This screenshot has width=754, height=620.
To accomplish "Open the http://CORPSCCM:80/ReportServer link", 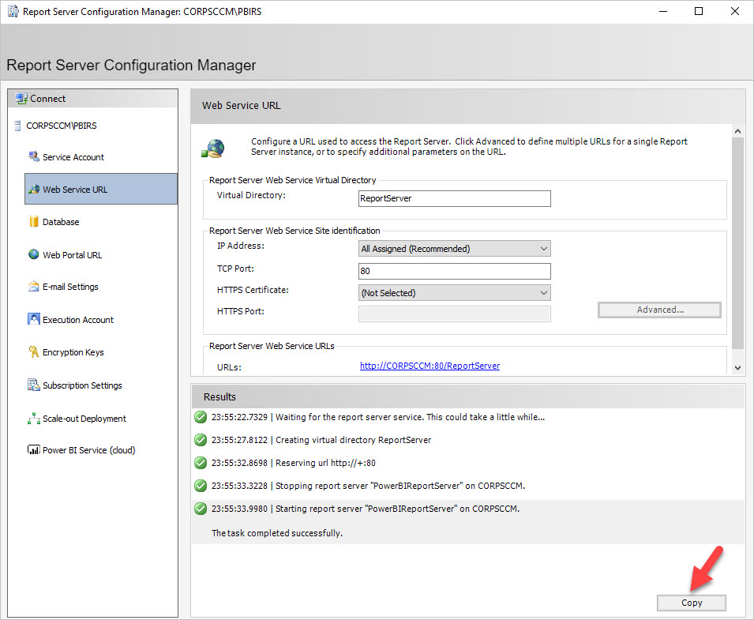I will (430, 366).
